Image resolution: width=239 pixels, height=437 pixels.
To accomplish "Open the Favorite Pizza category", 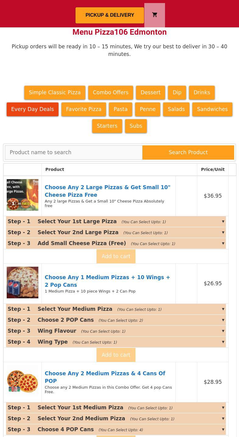I will click(84, 109).
